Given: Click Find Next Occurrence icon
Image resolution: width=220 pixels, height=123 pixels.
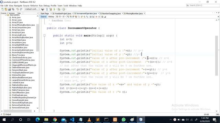Looking at the screenshot, I should coord(73,17).
